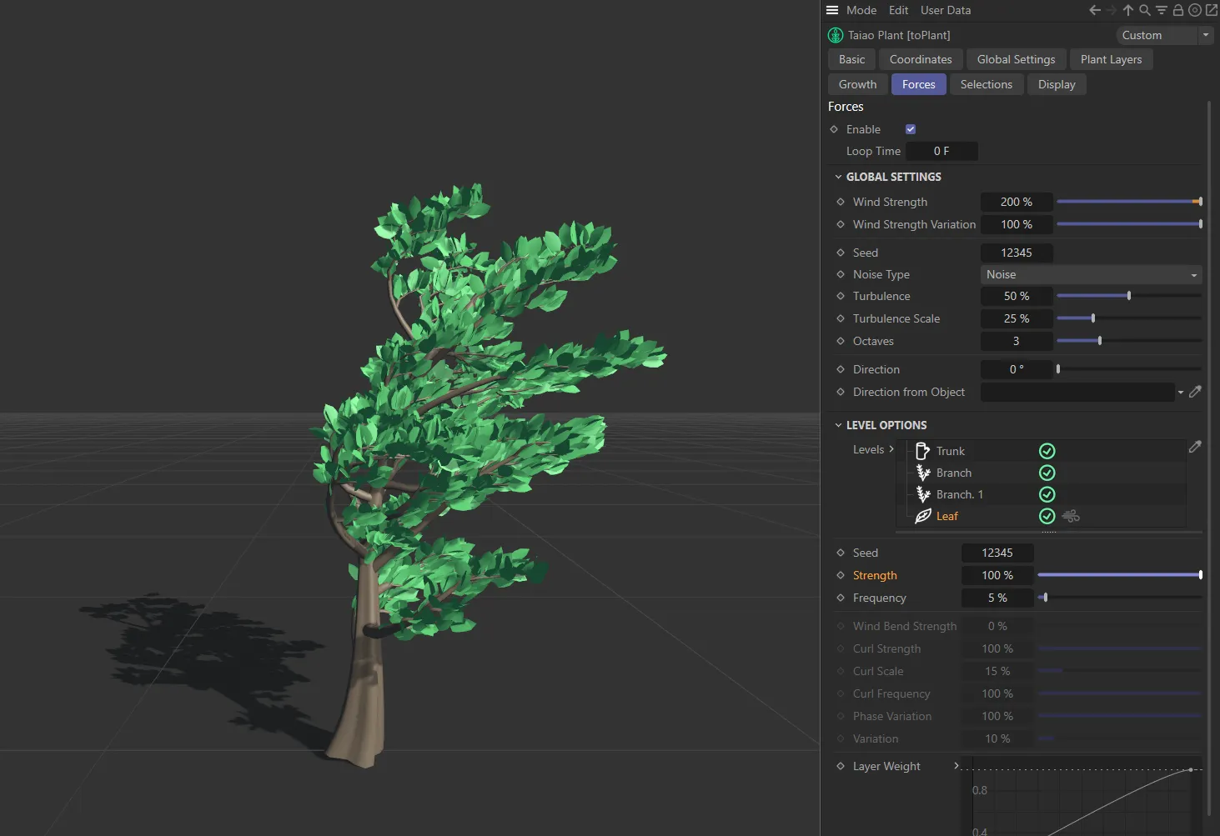This screenshot has height=836, width=1220.
Task: Select the Trunk level icon
Action: click(922, 451)
